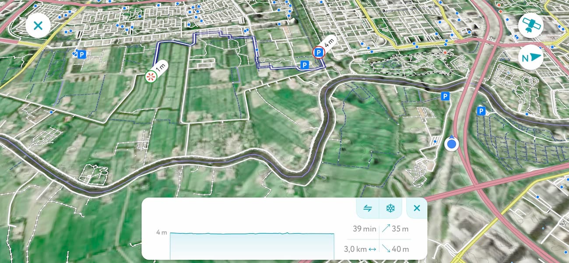Click inside the elevation profile chart
569x263 pixels.
tap(252, 245)
